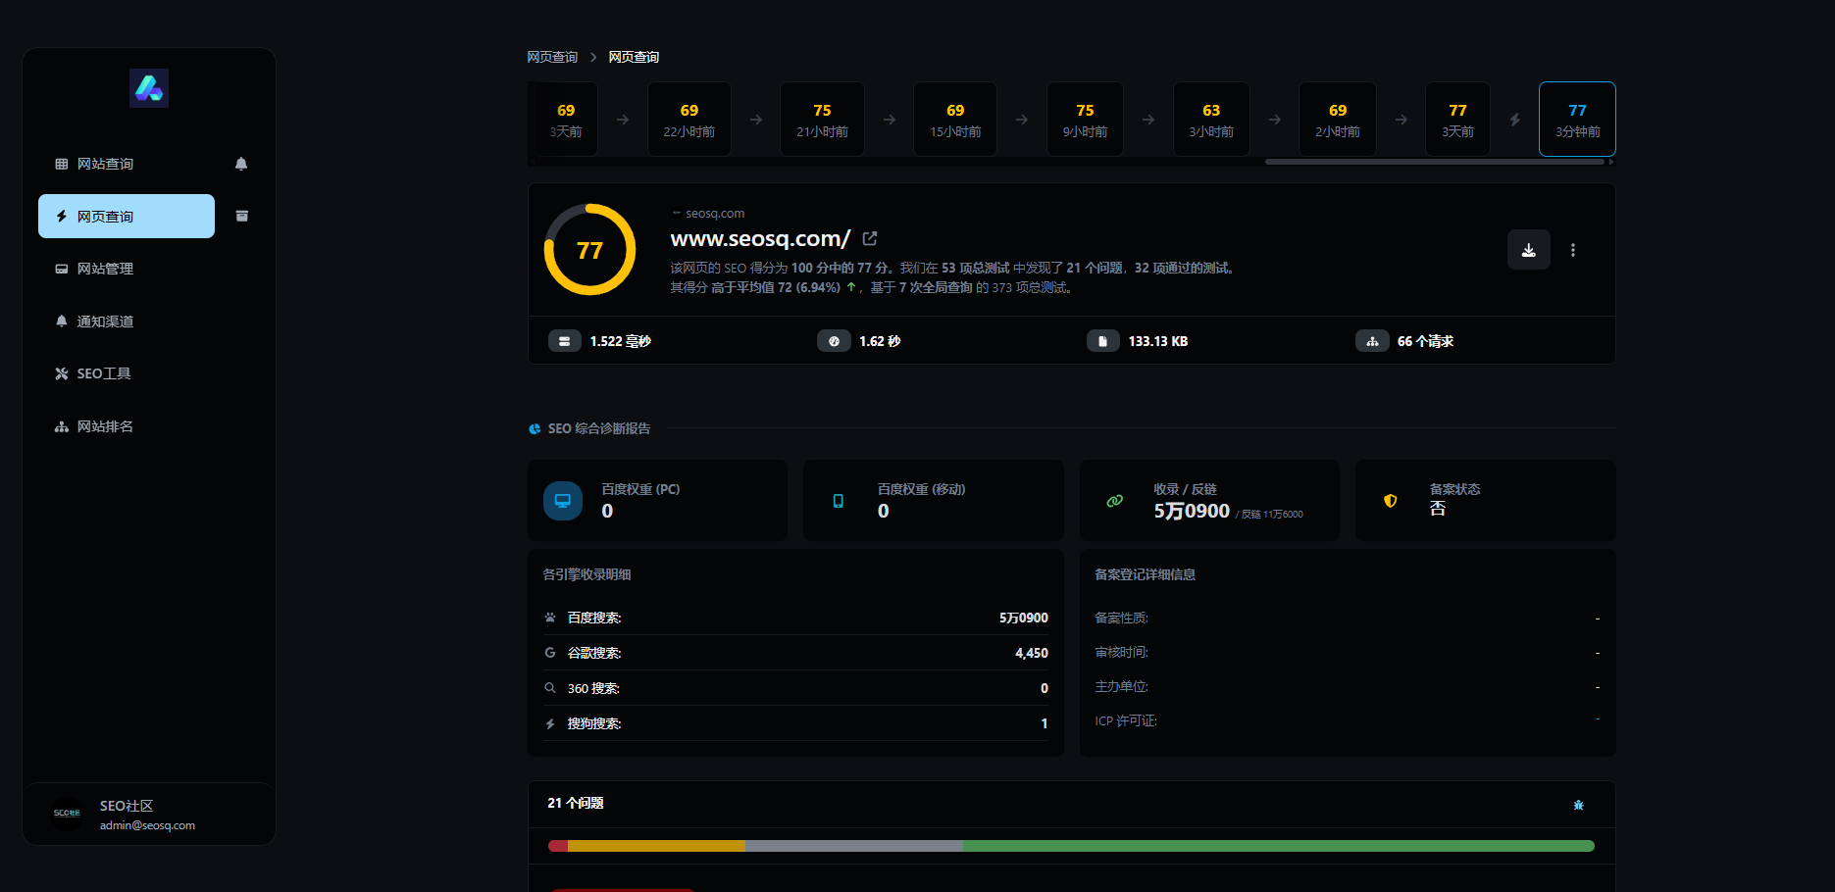Image resolution: width=1835 pixels, height=892 pixels.
Task: Open 网站管理 in the sidebar
Action: (x=105, y=269)
